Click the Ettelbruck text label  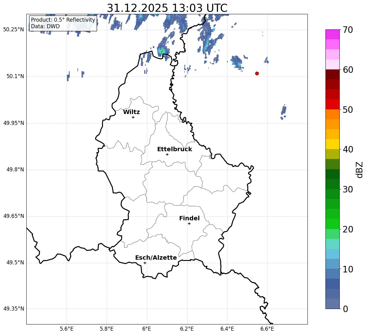click(x=175, y=149)
